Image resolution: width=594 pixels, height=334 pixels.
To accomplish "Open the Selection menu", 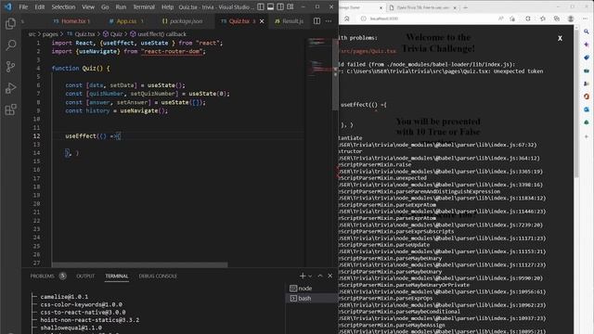I will (x=63, y=6).
